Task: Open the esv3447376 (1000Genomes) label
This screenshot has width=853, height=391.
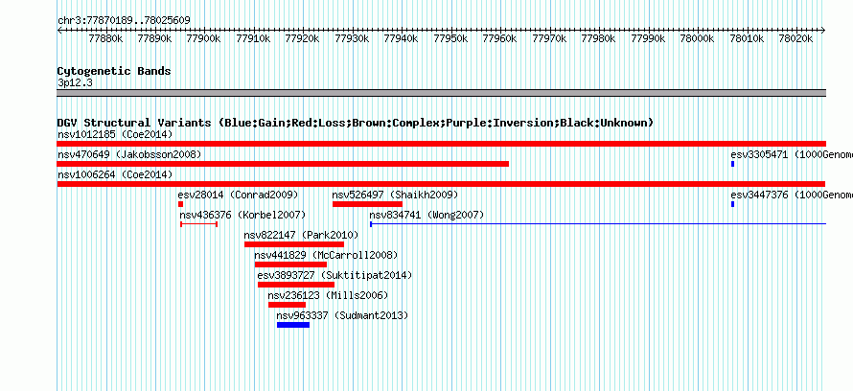Action: [792, 195]
